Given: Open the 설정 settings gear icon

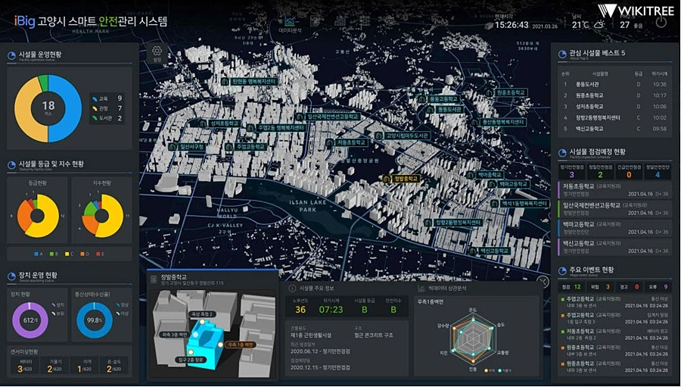Looking at the screenshot, I should [157, 55].
